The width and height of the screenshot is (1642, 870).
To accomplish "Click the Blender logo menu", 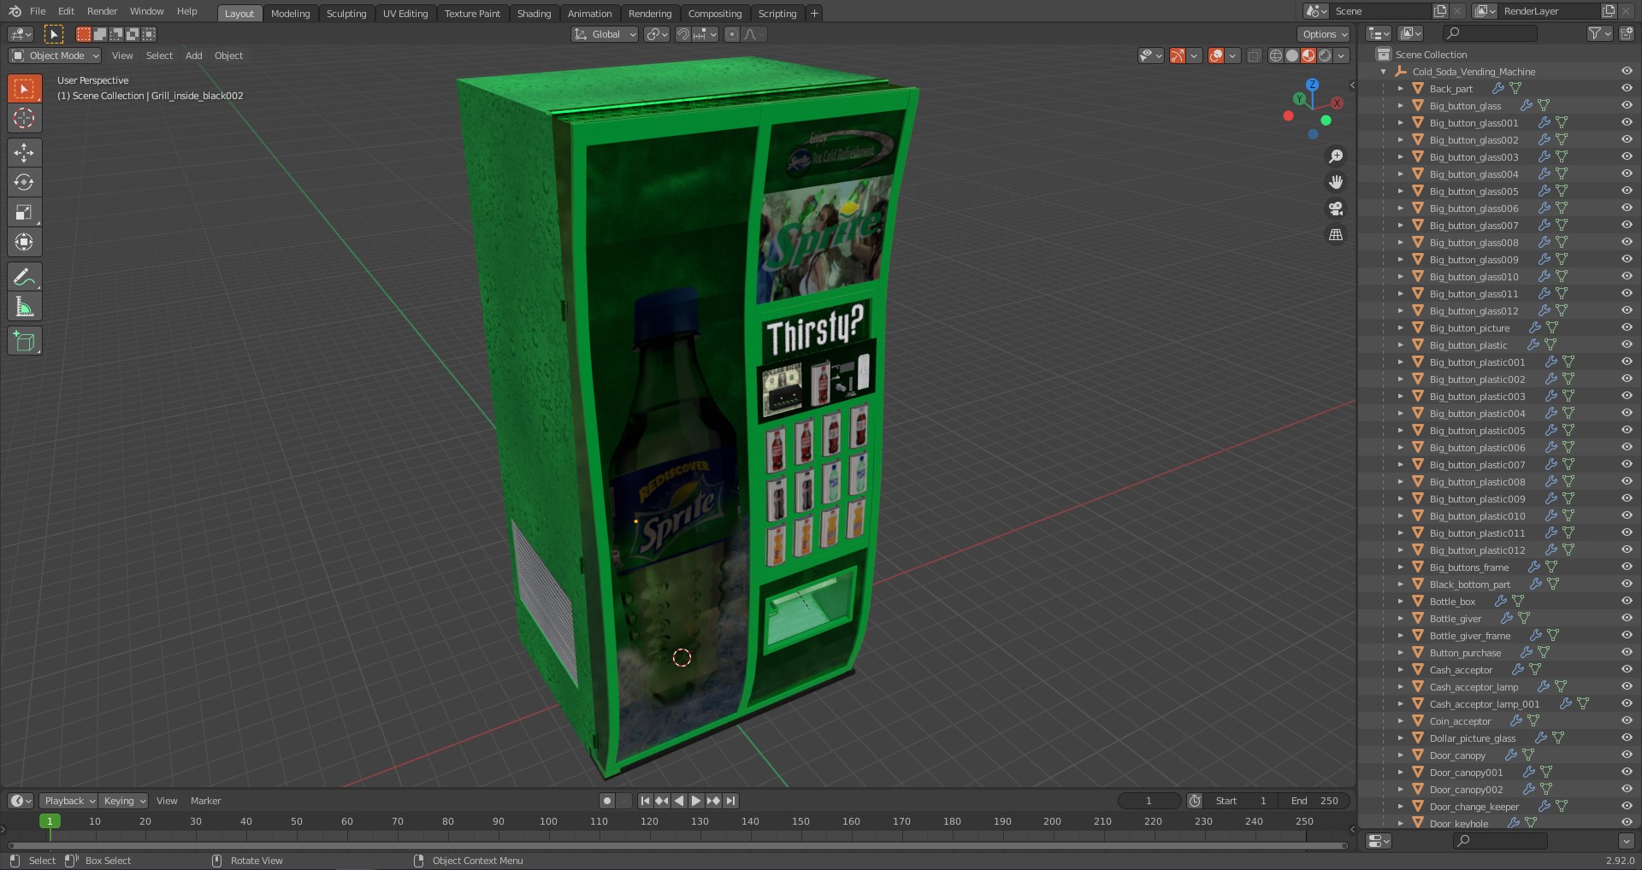I will click(15, 11).
